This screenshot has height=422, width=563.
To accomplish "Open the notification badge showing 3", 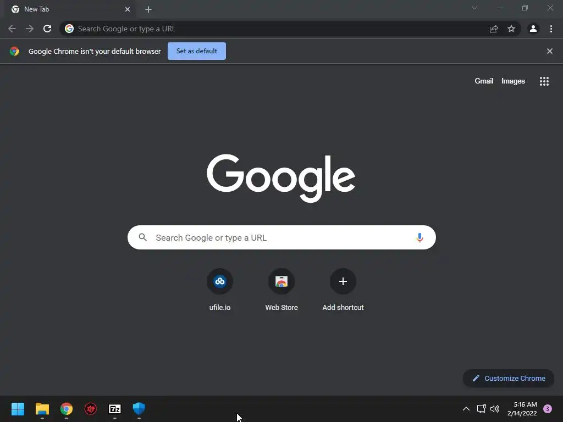I will coord(548,409).
